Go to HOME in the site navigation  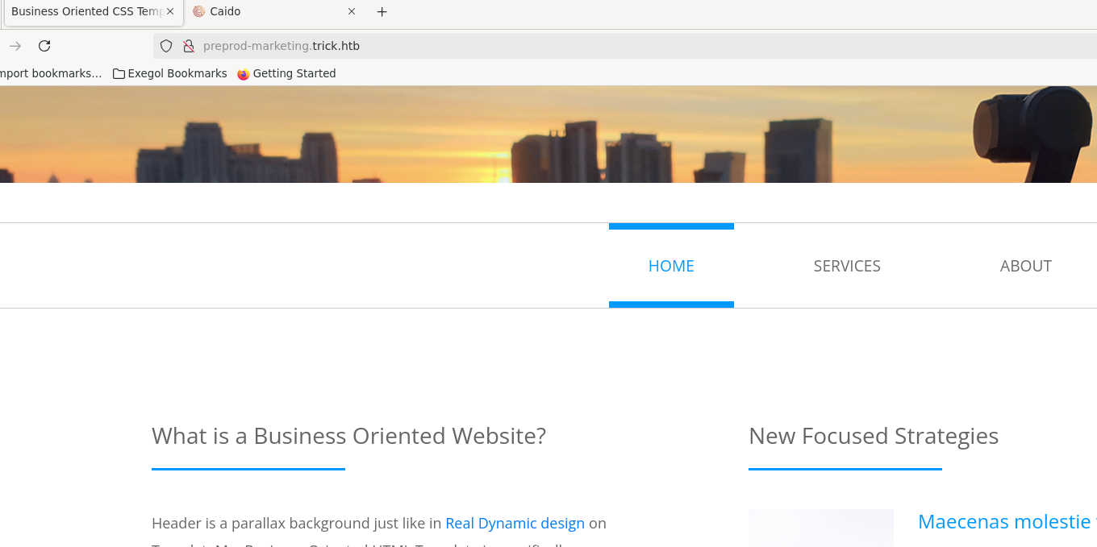(671, 266)
